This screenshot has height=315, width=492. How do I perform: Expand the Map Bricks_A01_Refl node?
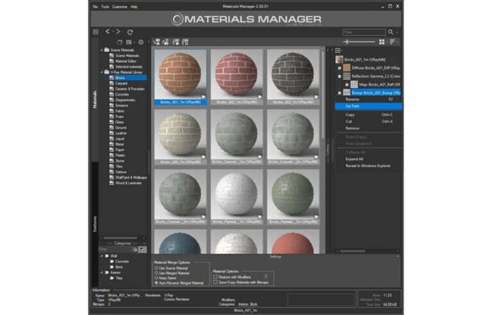347,85
